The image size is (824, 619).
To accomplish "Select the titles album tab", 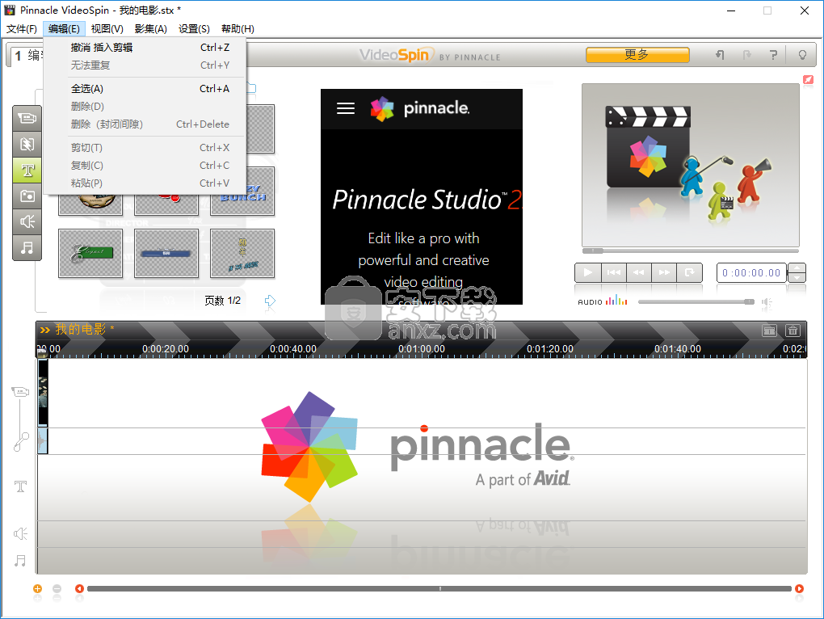I will tap(27, 170).
